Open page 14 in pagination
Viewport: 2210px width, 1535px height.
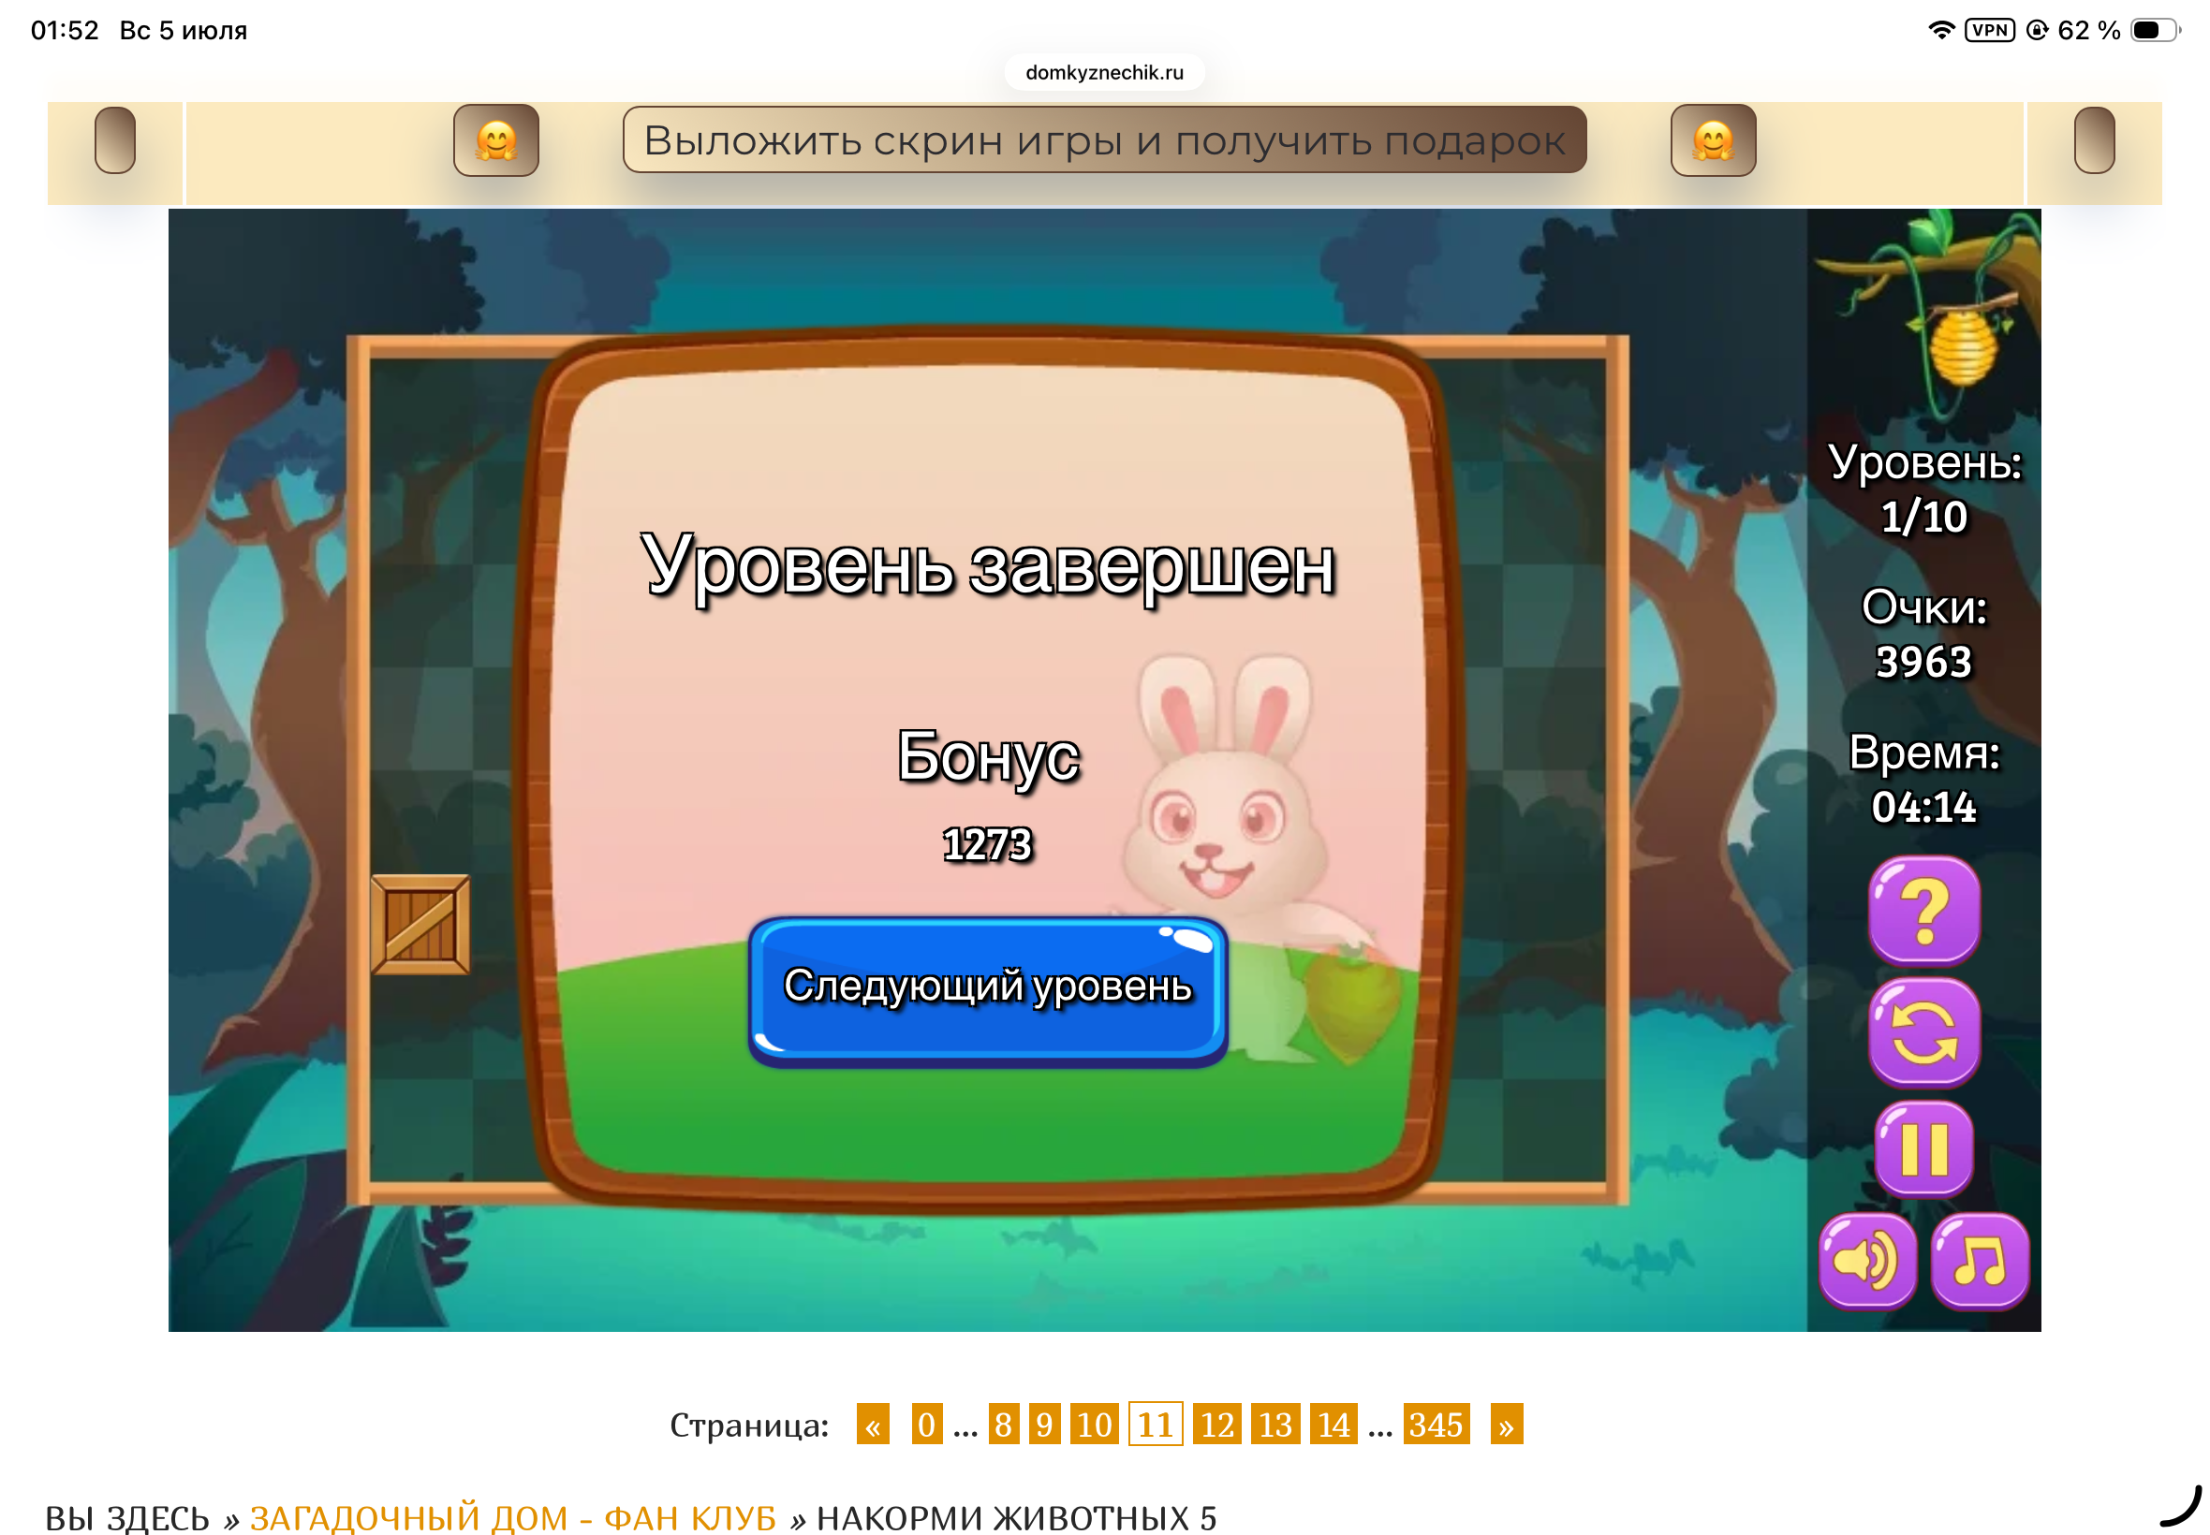1334,1425
